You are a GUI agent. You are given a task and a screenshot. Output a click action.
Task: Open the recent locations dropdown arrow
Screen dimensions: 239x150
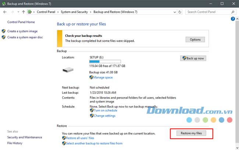point(18,12)
